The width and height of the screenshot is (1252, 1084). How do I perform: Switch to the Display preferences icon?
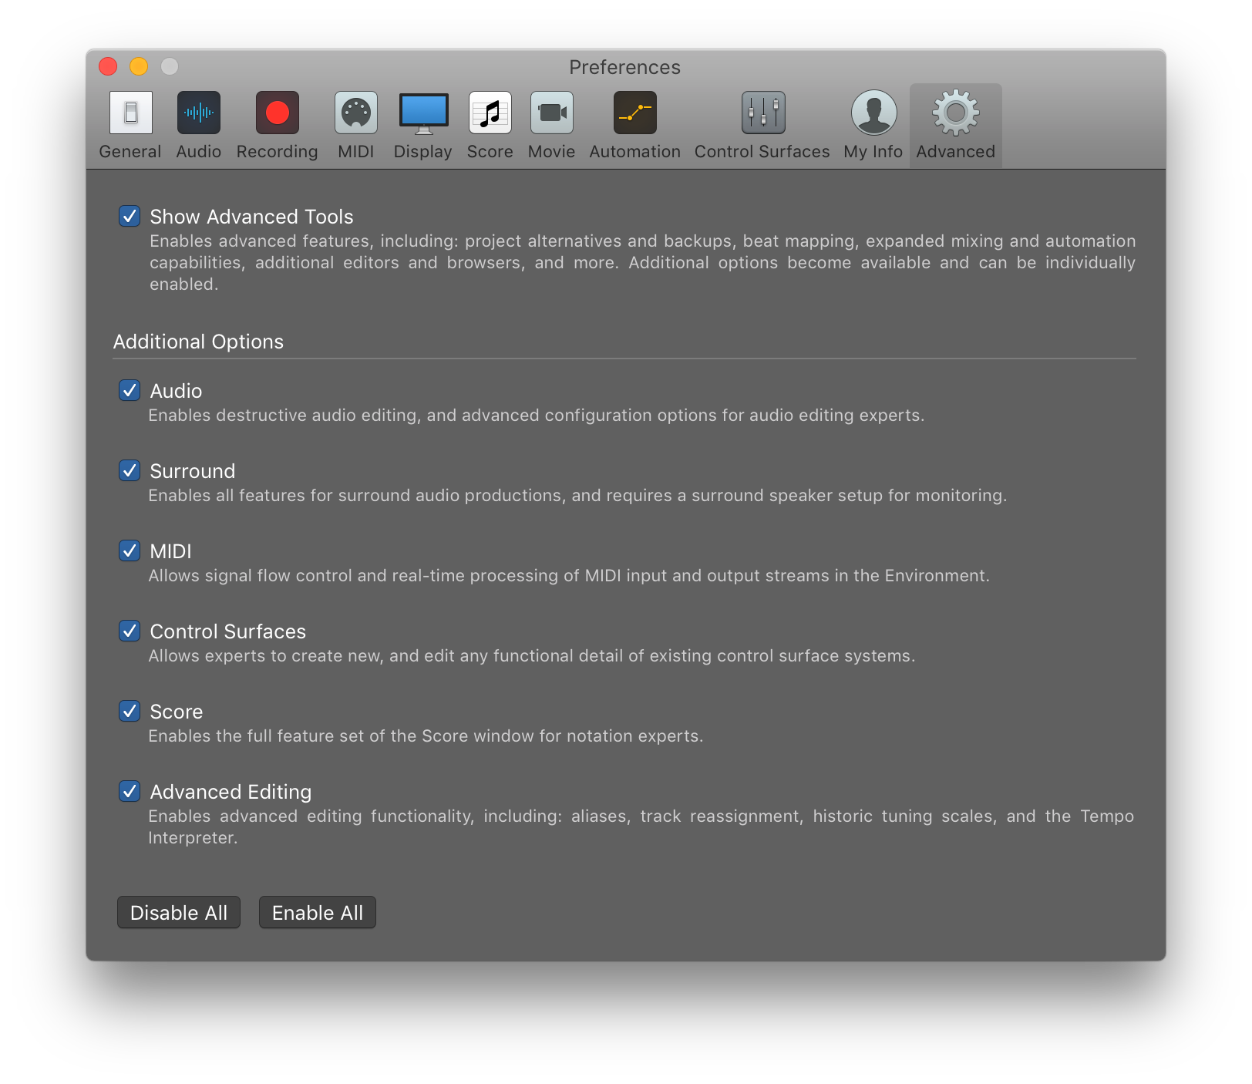pyautogui.click(x=423, y=113)
